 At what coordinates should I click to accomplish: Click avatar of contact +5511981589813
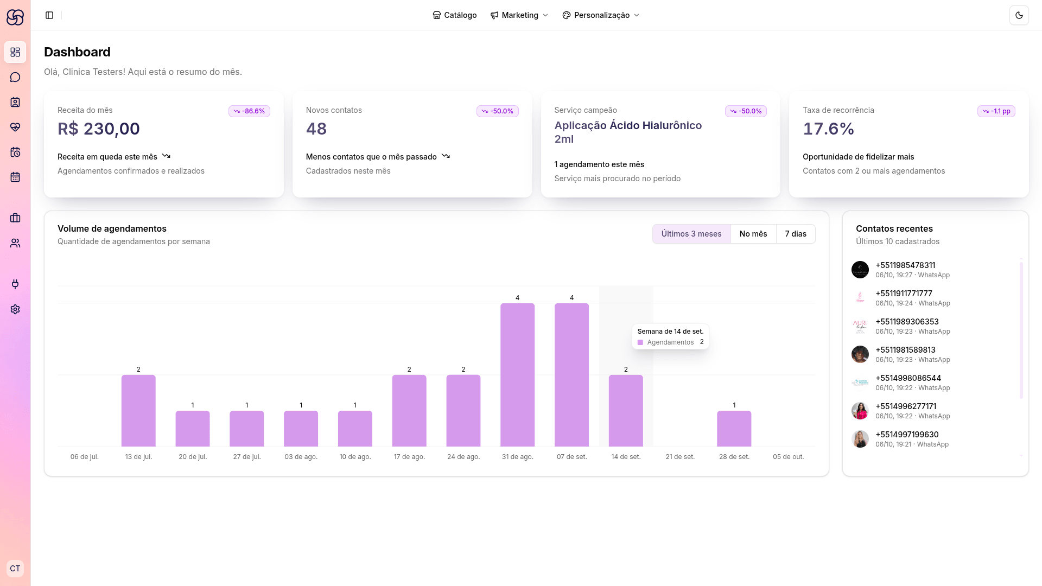860,354
